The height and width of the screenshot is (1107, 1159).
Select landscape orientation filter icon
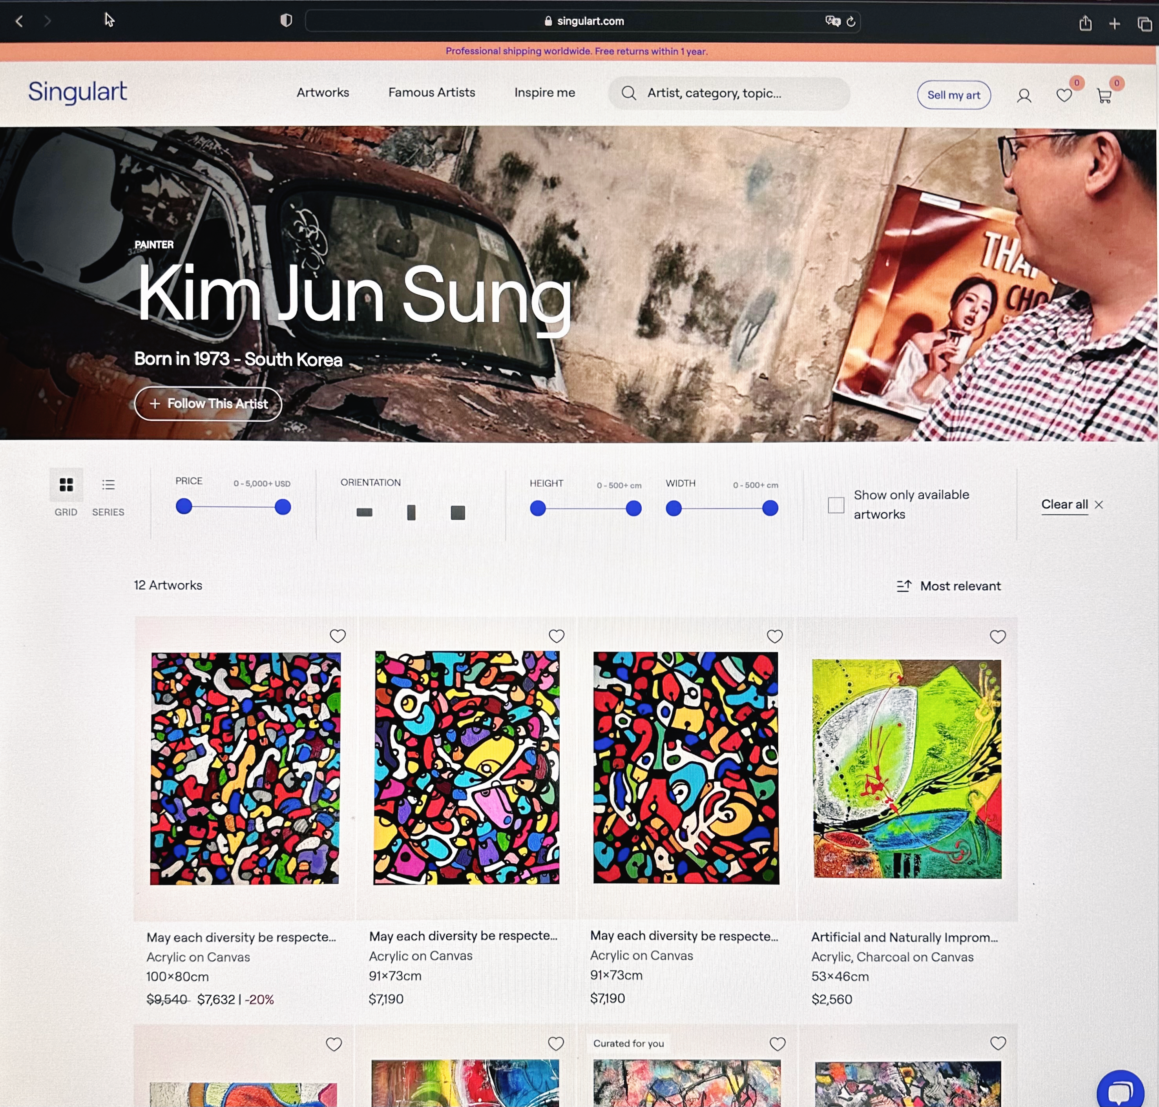(x=364, y=512)
